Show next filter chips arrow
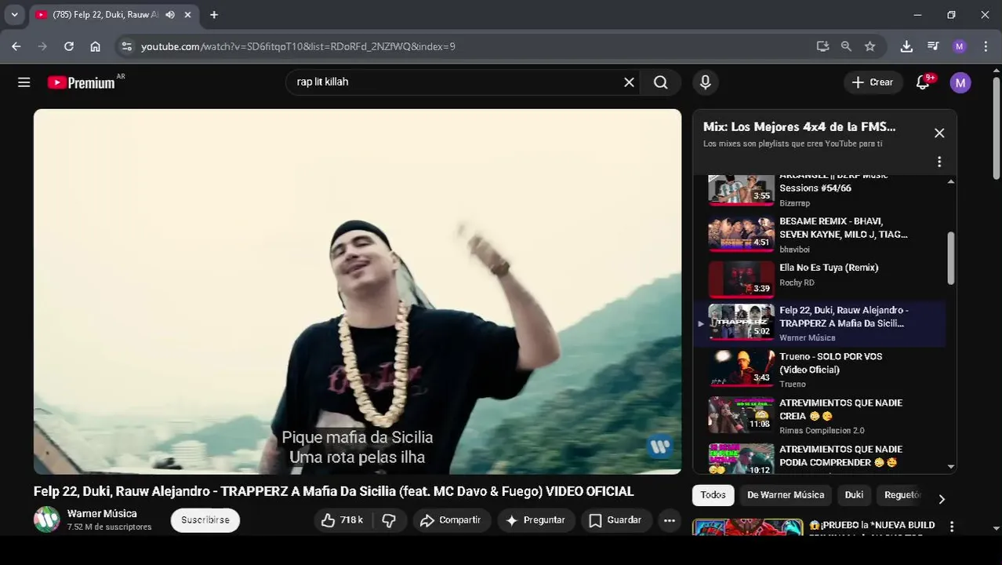Viewport: 1002px width, 565px height. pos(942,499)
